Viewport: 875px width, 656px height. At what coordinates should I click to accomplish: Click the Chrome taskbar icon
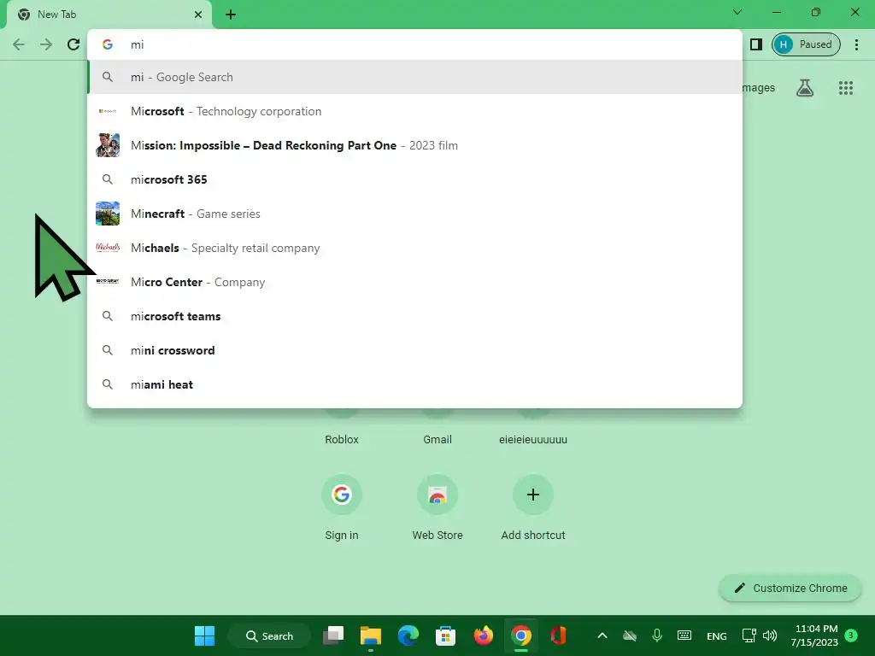click(520, 635)
